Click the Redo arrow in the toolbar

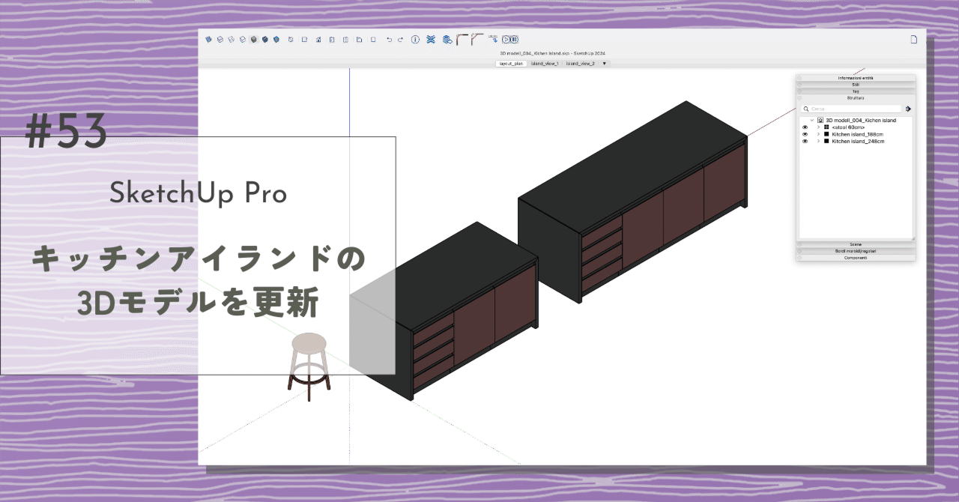(x=401, y=39)
